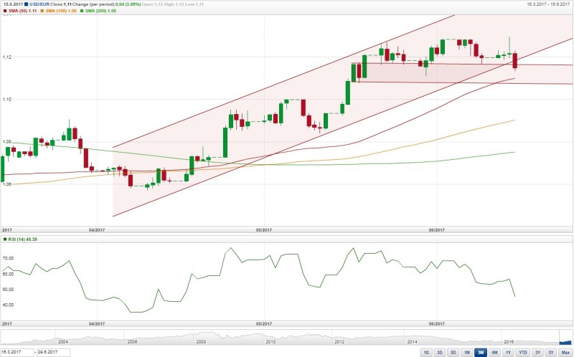Select the 1D time range button
The width and height of the screenshot is (574, 357).
(425, 353)
